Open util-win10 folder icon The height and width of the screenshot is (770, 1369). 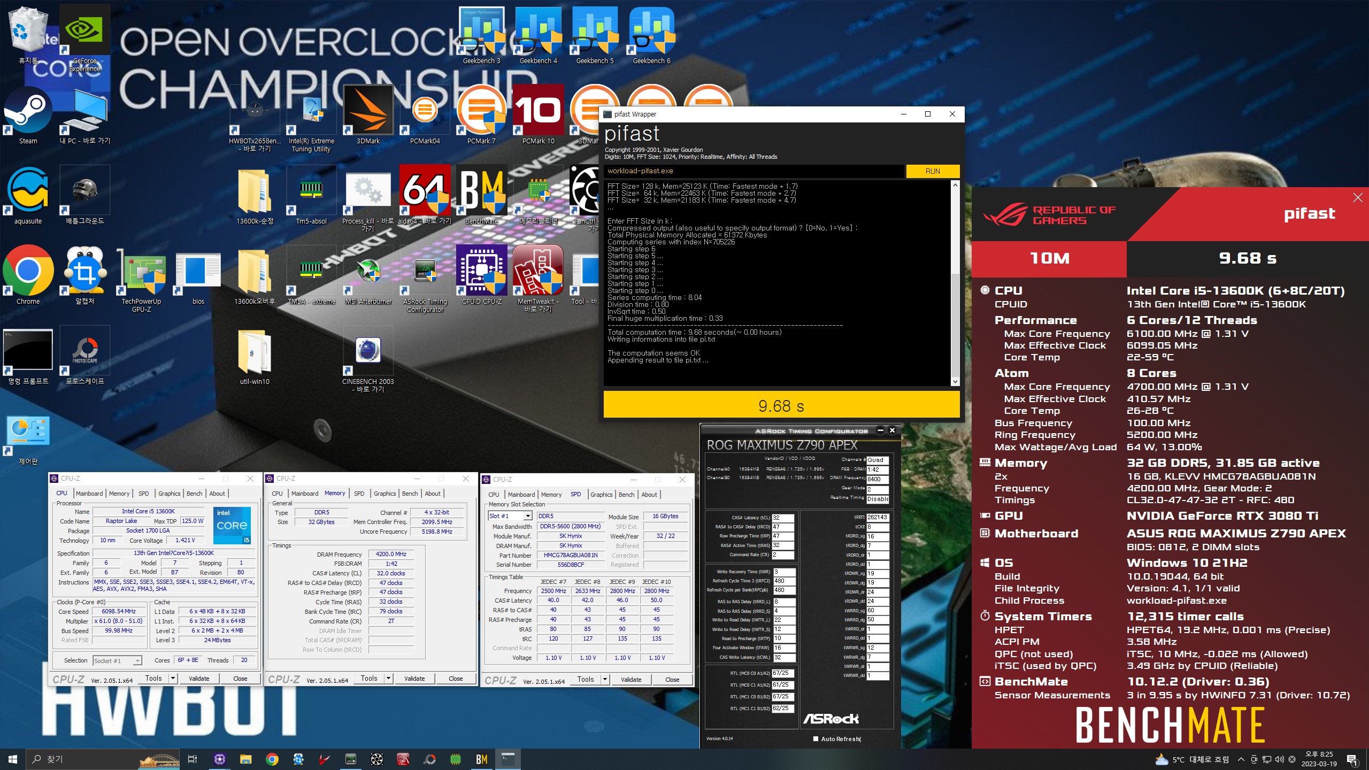point(255,356)
